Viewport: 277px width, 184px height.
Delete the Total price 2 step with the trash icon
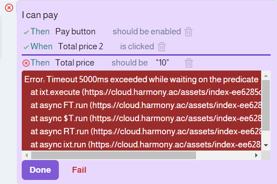(162, 47)
